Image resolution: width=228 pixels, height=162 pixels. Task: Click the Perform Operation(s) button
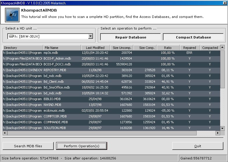tap(81, 146)
